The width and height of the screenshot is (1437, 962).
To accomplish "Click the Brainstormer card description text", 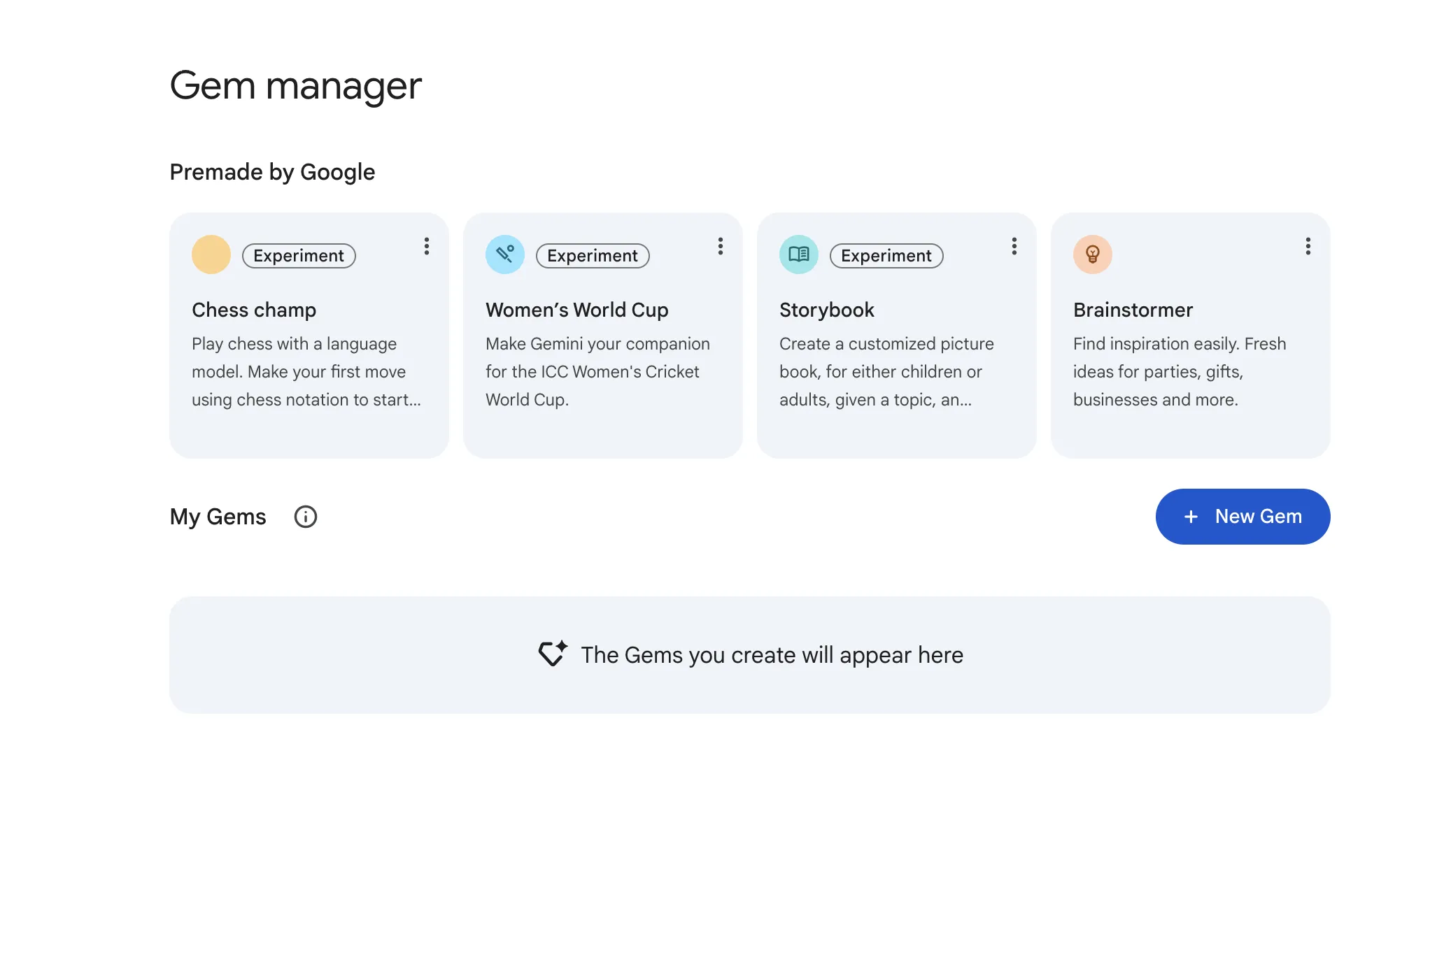I will pos(1179,371).
